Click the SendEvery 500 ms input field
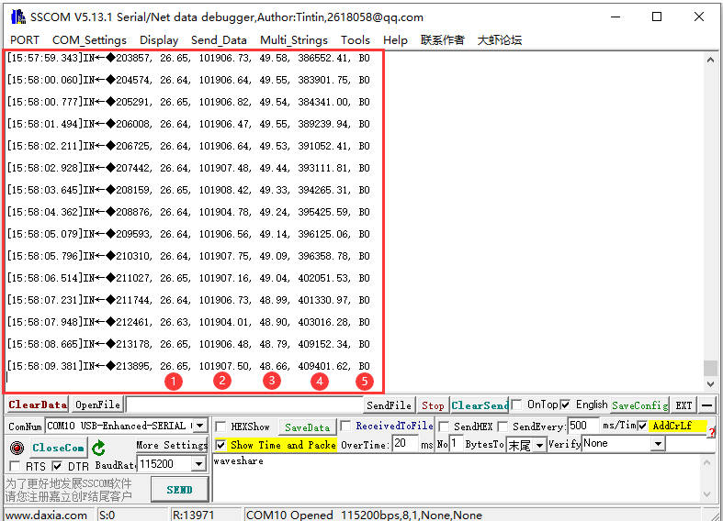 click(x=582, y=426)
